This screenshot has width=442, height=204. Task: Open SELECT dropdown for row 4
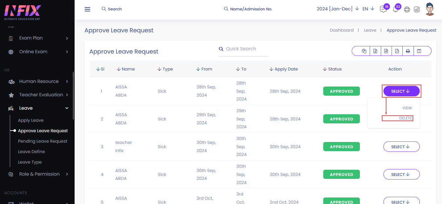pyautogui.click(x=401, y=175)
